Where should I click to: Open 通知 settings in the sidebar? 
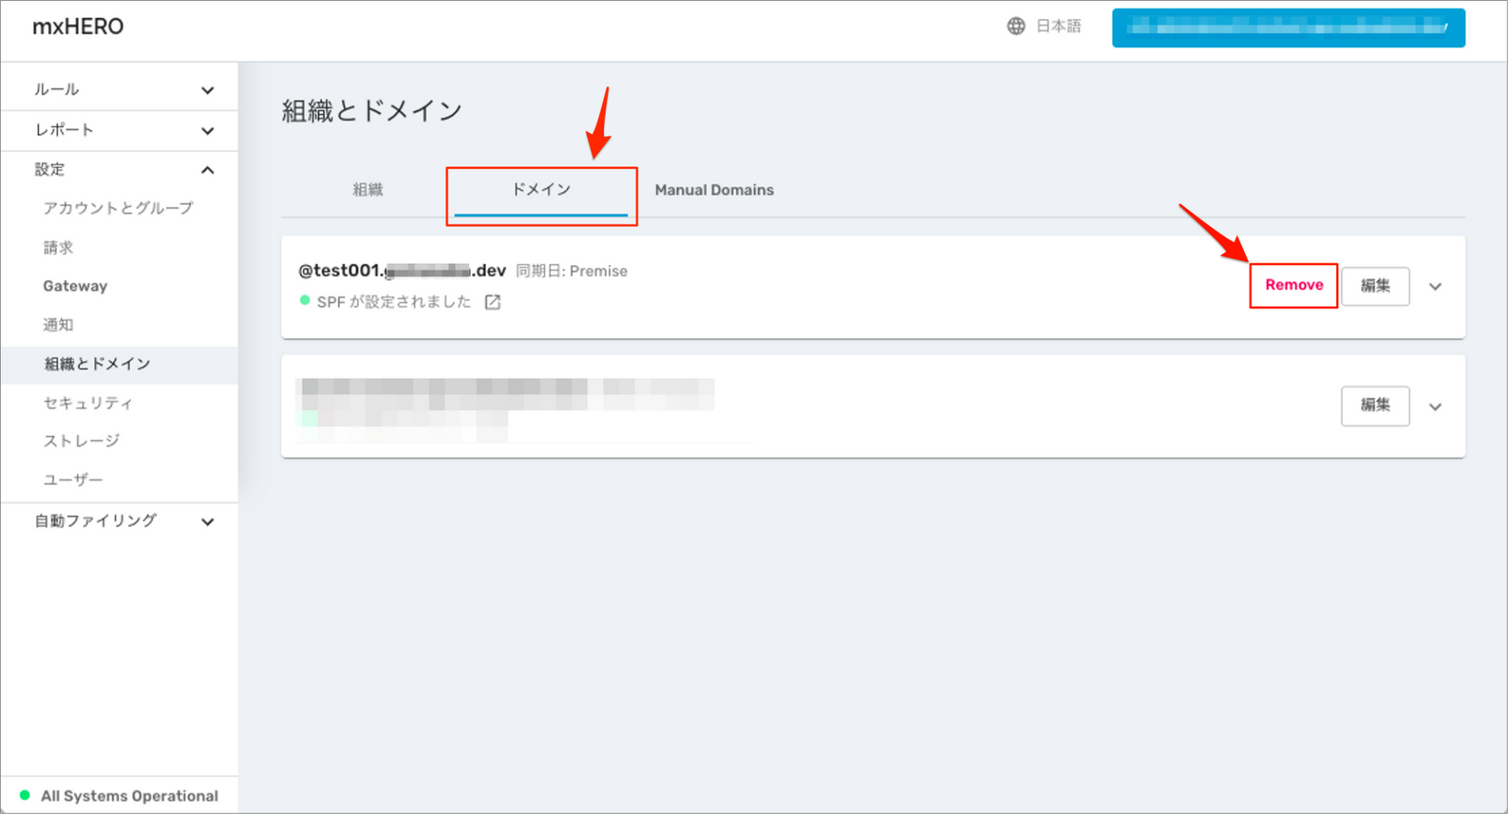(58, 324)
